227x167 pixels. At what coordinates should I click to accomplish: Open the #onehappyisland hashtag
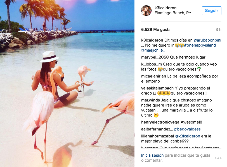[x=200, y=45]
